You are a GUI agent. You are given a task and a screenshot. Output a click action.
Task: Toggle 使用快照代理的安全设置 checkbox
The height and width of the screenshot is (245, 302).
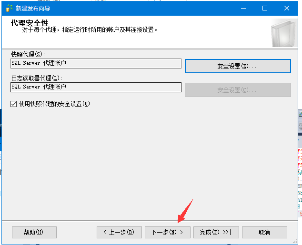pyautogui.click(x=13, y=104)
